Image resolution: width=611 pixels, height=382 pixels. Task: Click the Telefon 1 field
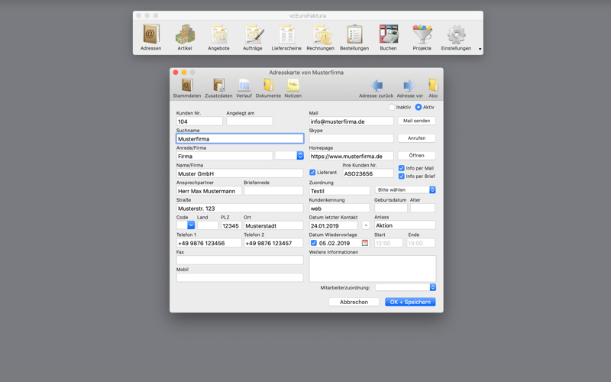pos(209,243)
